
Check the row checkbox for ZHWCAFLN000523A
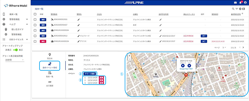point(35,41)
